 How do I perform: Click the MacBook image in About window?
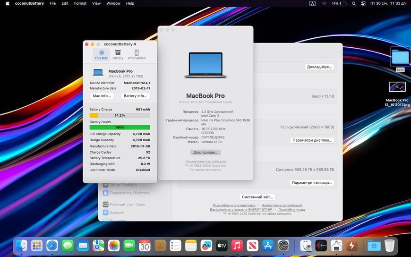pos(205,65)
